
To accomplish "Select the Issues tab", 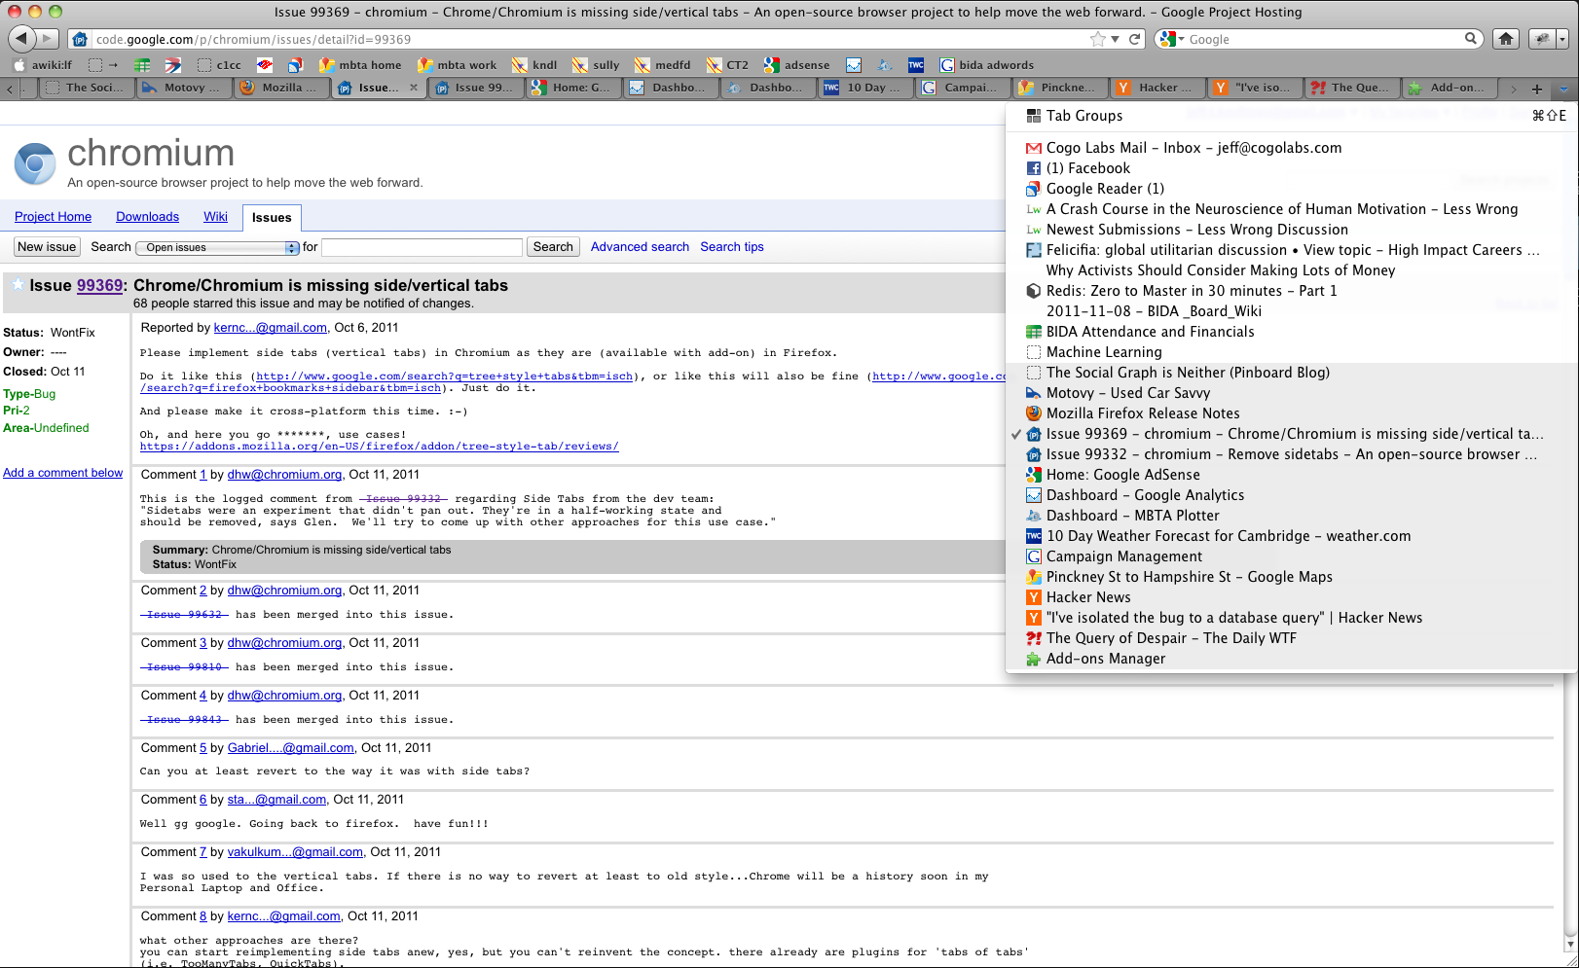I will point(272,218).
